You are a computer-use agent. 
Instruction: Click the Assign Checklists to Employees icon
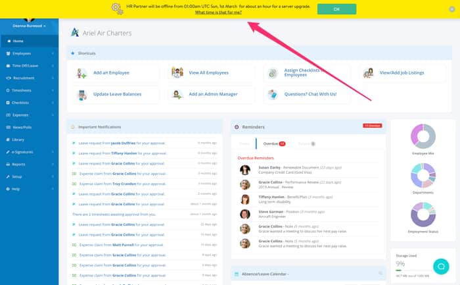click(x=273, y=73)
